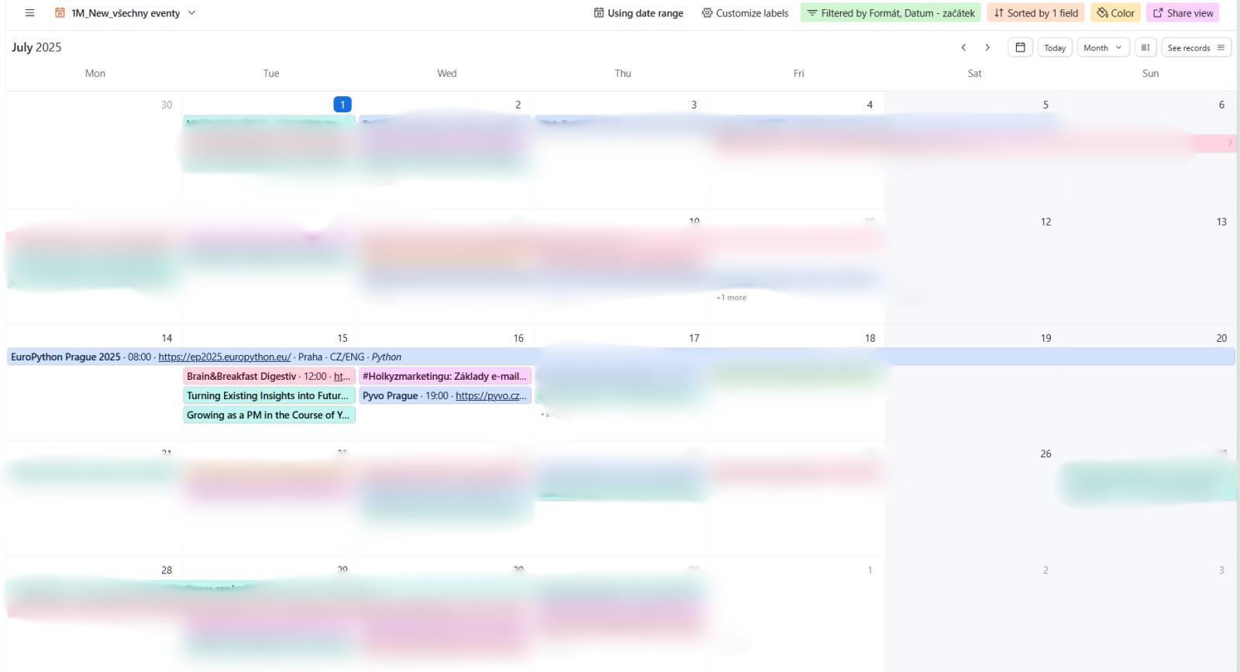The height and width of the screenshot is (672, 1240).
Task: Expand '+1 more' events on Friday
Action: pyautogui.click(x=731, y=298)
